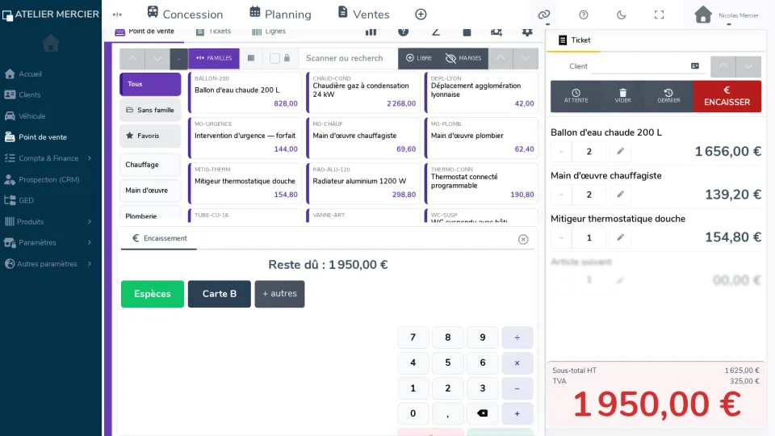775x436 pixels.
Task: Switch to the Tickets tab
Action: pos(213,31)
